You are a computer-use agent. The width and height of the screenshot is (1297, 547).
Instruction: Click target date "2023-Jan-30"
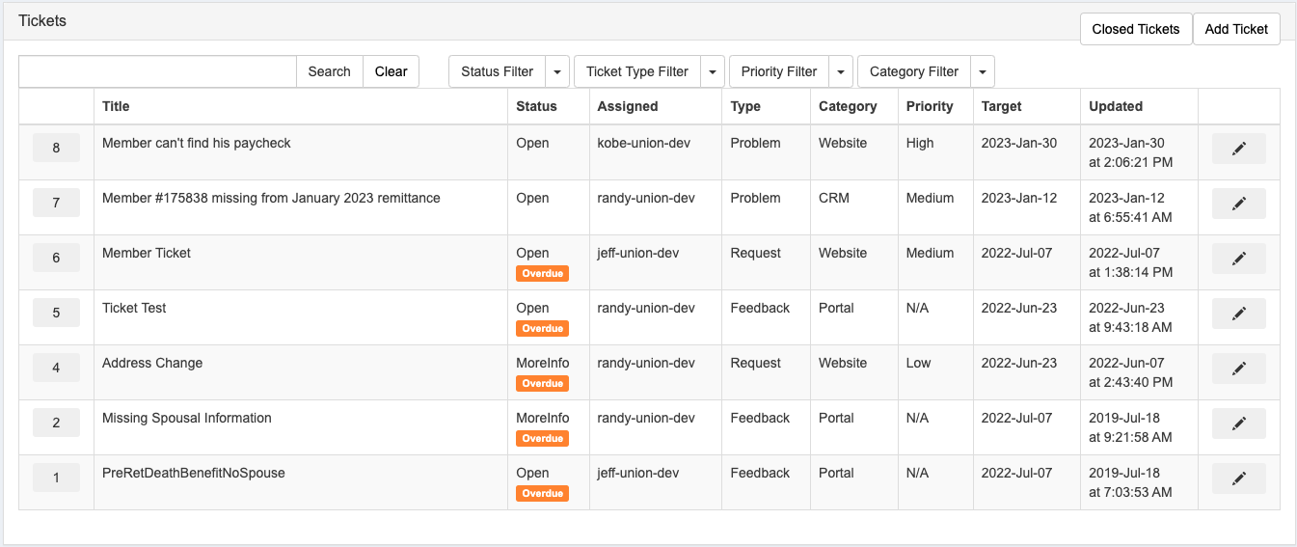point(1019,143)
